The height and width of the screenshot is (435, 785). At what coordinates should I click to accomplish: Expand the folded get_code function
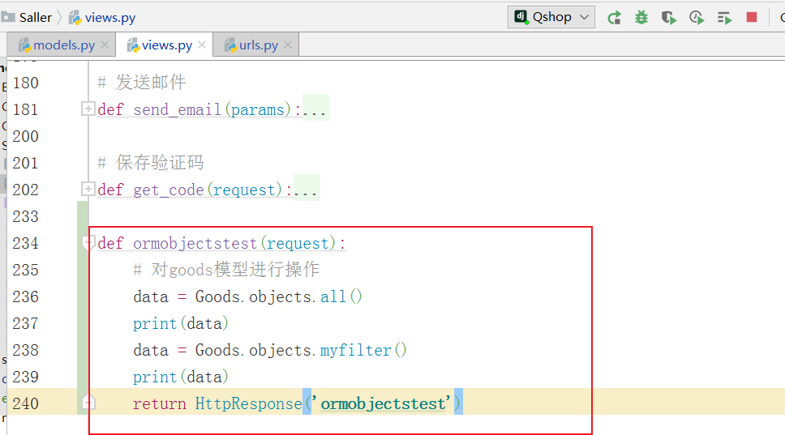click(88, 189)
